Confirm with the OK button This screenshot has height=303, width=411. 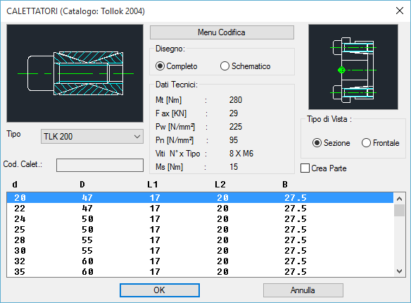coord(160,290)
